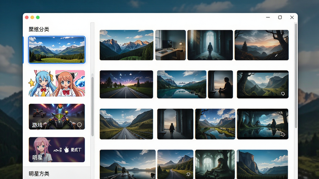
Task: Open the winding dirt path mountain wallpaper
Action: pos(175,164)
